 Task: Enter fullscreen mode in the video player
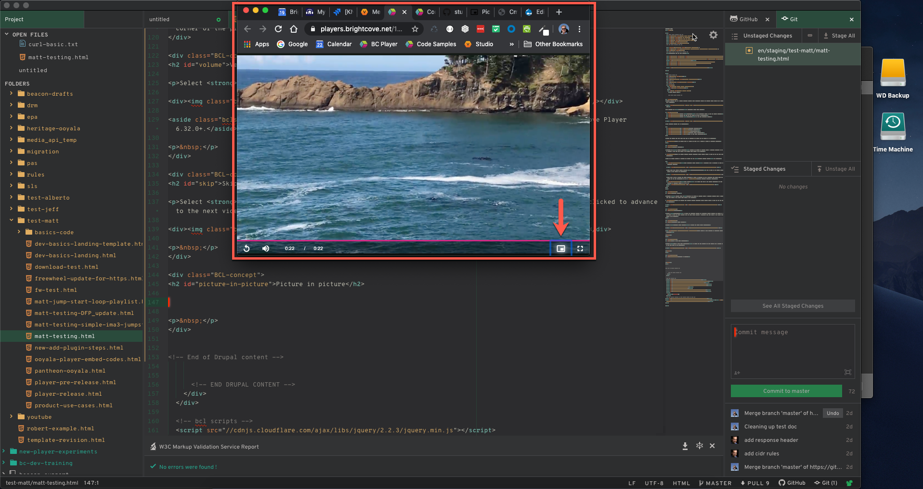click(x=580, y=249)
